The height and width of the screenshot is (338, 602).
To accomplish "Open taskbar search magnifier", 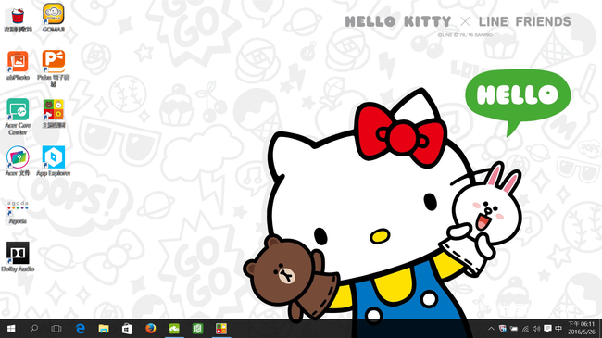I will (33, 329).
